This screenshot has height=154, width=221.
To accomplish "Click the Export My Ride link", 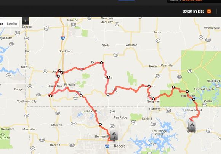I will [x=193, y=11].
